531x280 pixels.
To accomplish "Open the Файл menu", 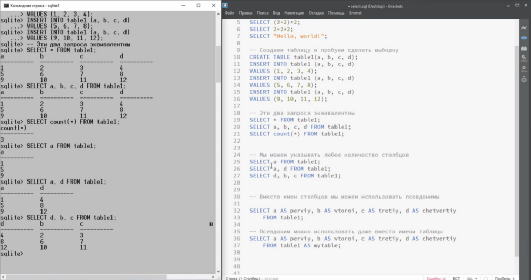I will (x=229, y=13).
